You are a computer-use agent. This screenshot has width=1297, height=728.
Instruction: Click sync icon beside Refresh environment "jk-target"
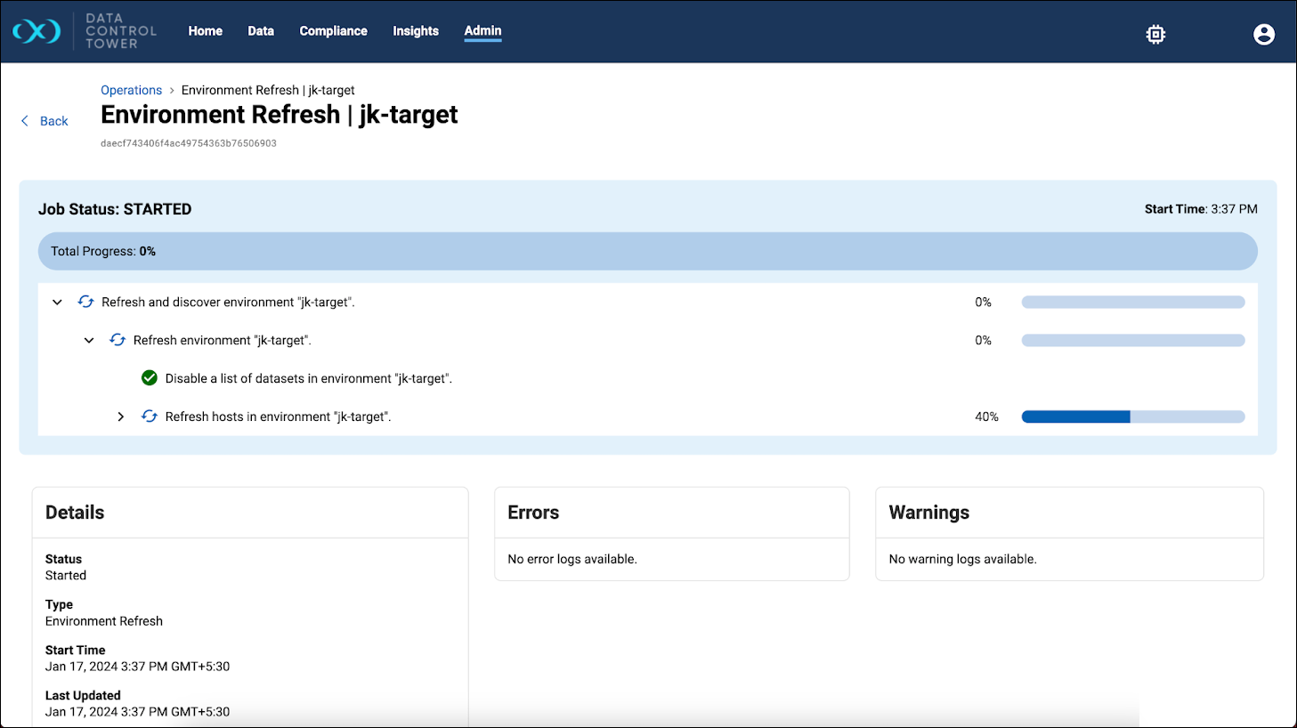[118, 340]
